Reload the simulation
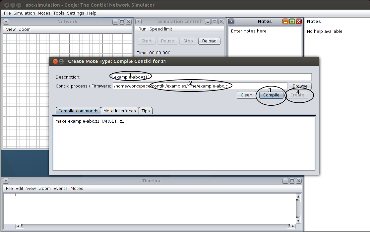The image size is (370, 232). 209,41
